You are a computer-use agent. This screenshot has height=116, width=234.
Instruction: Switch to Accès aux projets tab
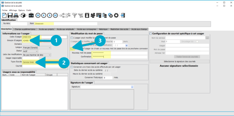(46, 29)
